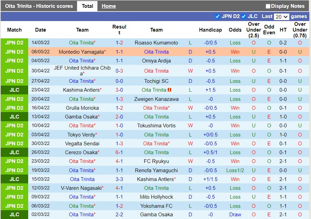
Task: Open Roasso Kumamoto team link
Action: (156, 43)
